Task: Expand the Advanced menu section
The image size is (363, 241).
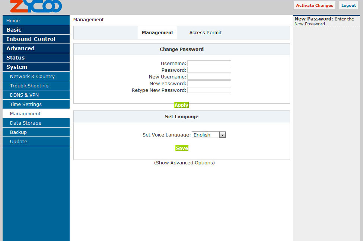Action: (x=20, y=48)
